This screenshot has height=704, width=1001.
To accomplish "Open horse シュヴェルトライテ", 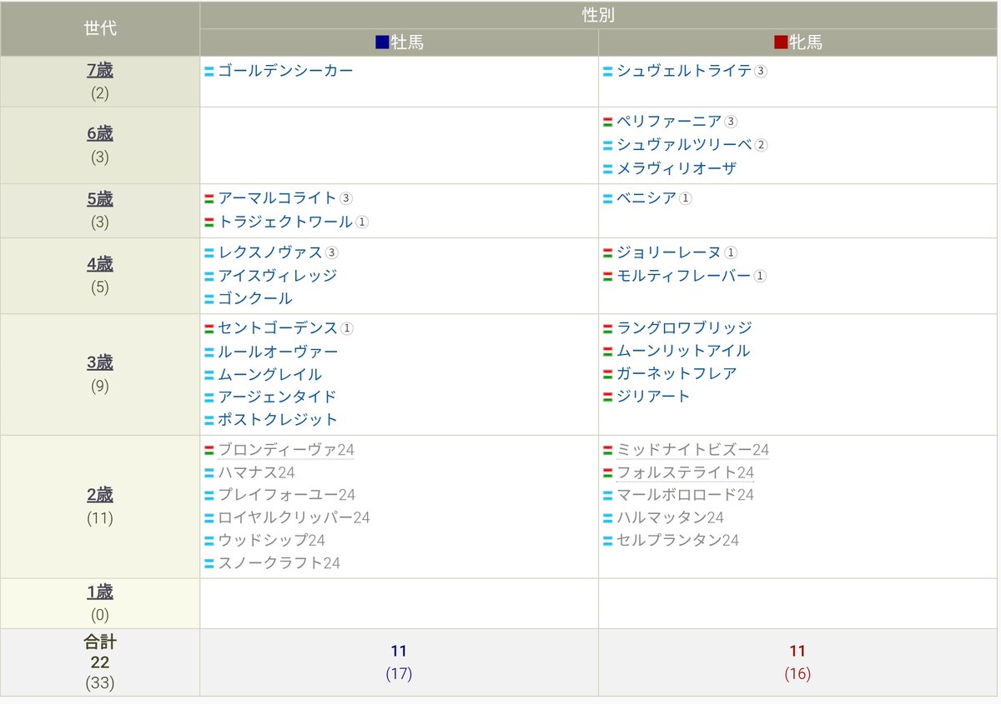I will (x=684, y=71).
